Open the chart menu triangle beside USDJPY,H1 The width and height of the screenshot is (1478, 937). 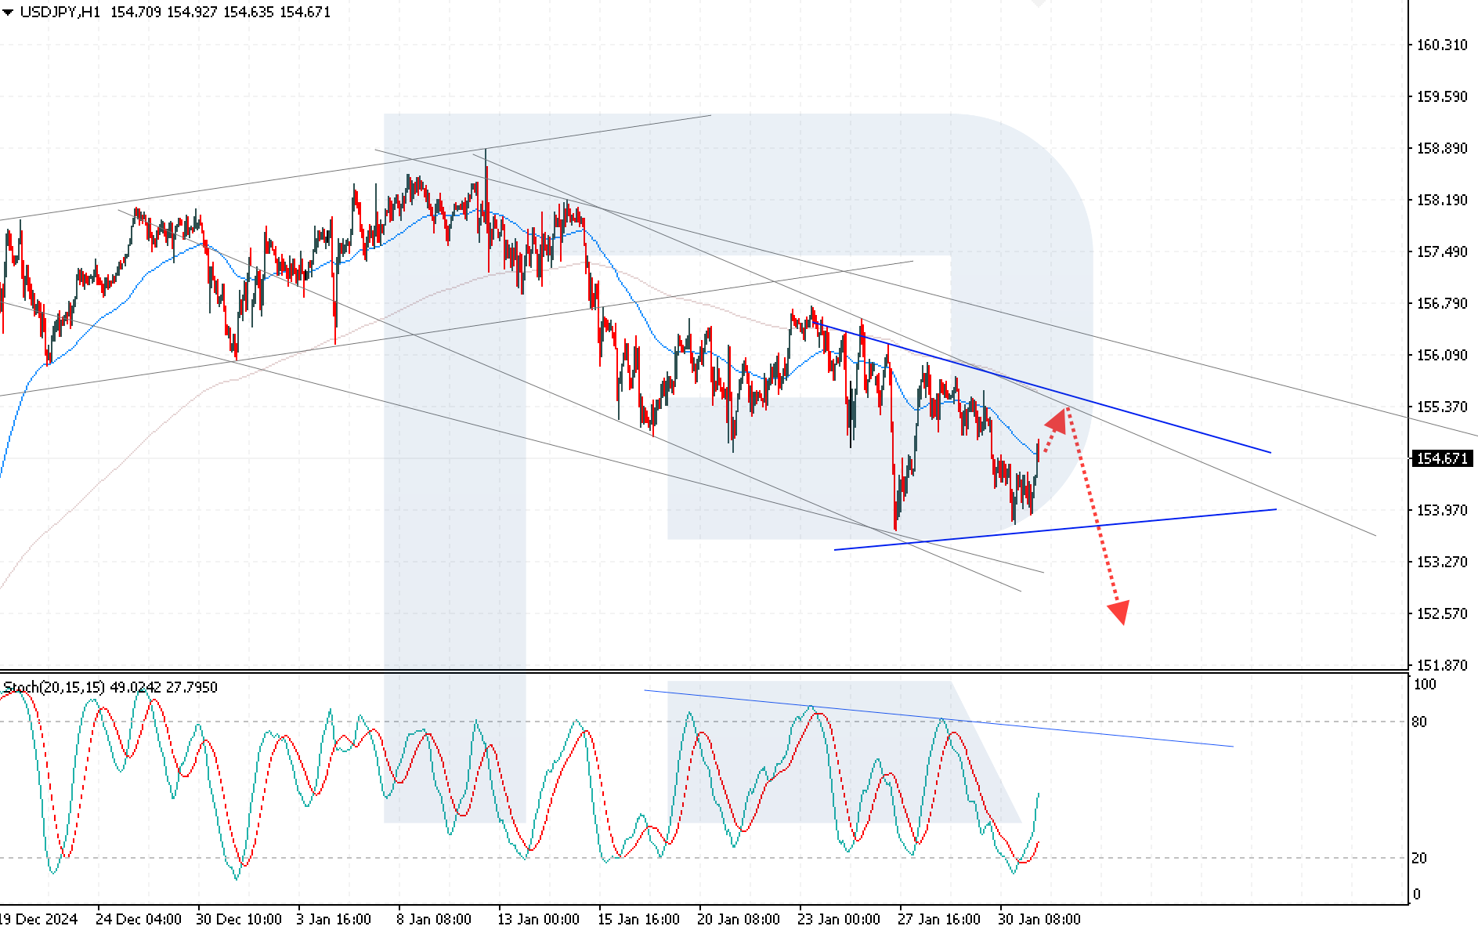pyautogui.click(x=8, y=13)
